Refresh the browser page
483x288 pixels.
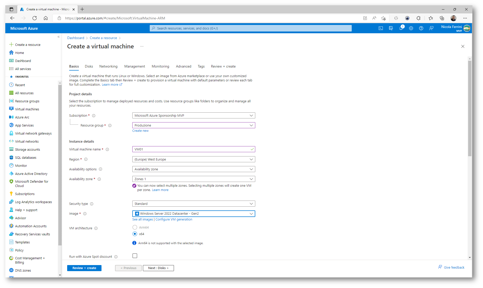point(35,18)
